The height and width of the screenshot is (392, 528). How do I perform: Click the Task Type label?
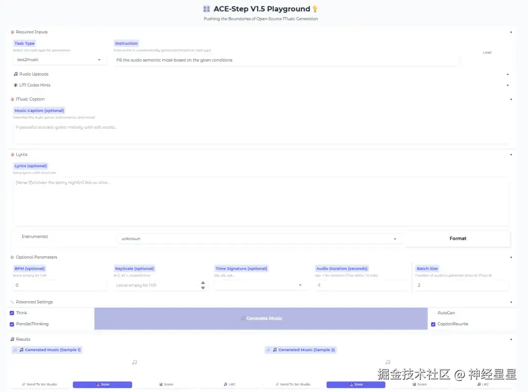(24, 44)
